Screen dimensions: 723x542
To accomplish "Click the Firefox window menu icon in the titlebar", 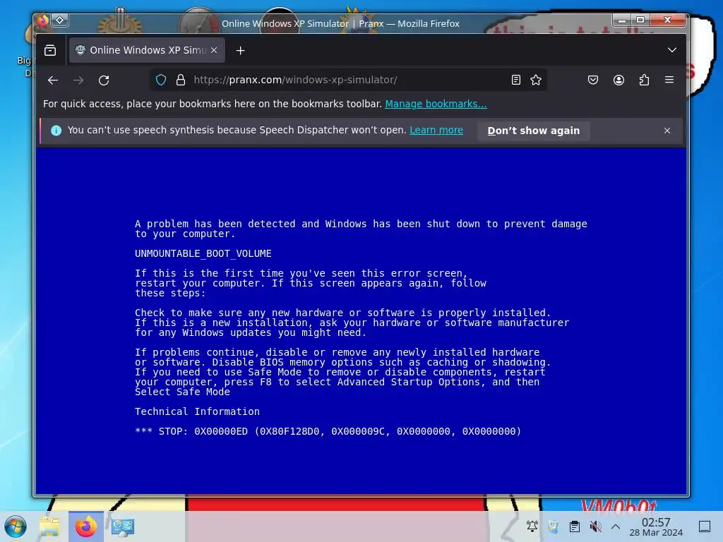I will tap(42, 20).
